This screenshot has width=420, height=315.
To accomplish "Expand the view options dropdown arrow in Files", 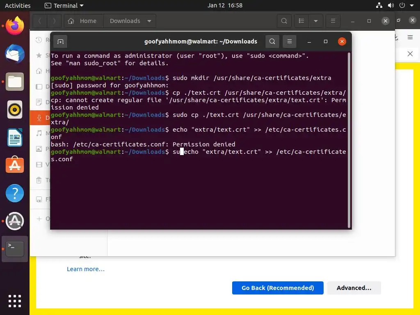I will point(316,21).
